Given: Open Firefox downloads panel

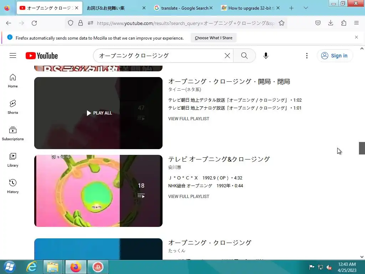Looking at the screenshot, I should point(330,23).
